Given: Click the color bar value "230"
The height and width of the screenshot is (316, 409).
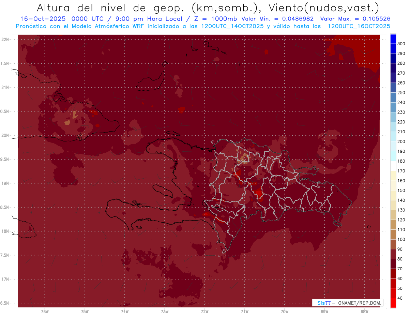Looking at the screenshot, I should 401,112.
